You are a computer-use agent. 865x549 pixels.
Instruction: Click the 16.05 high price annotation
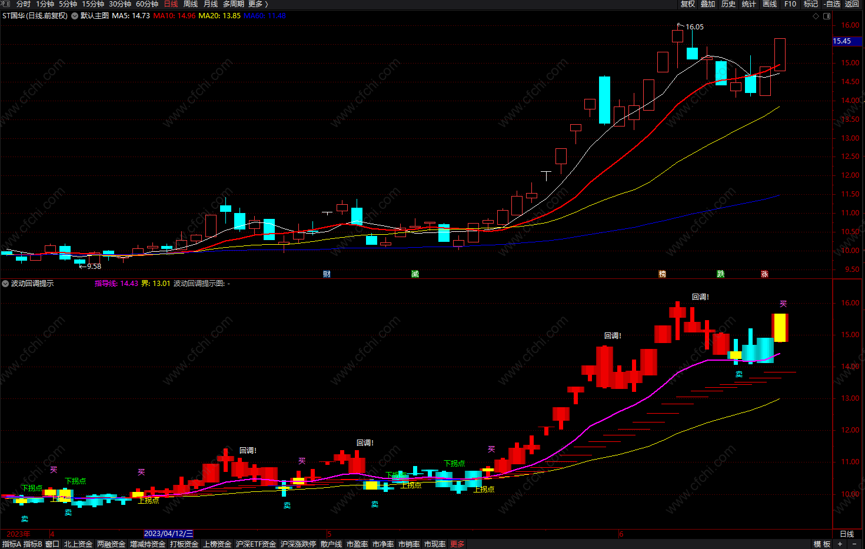[x=694, y=27]
